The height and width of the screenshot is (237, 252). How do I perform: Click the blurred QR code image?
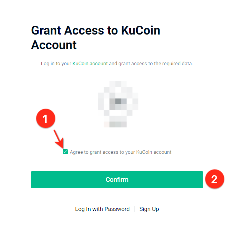117,104
